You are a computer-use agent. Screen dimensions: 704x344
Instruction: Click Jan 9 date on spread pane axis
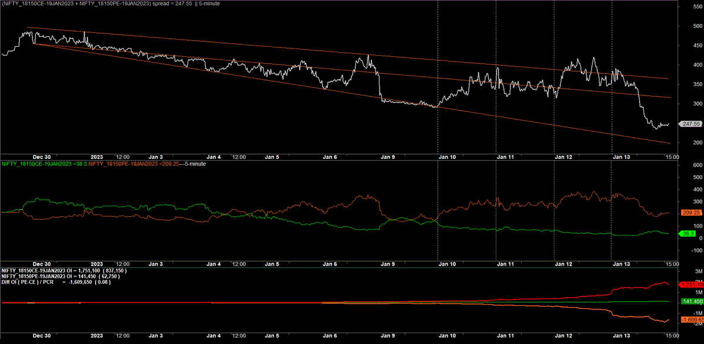click(389, 157)
